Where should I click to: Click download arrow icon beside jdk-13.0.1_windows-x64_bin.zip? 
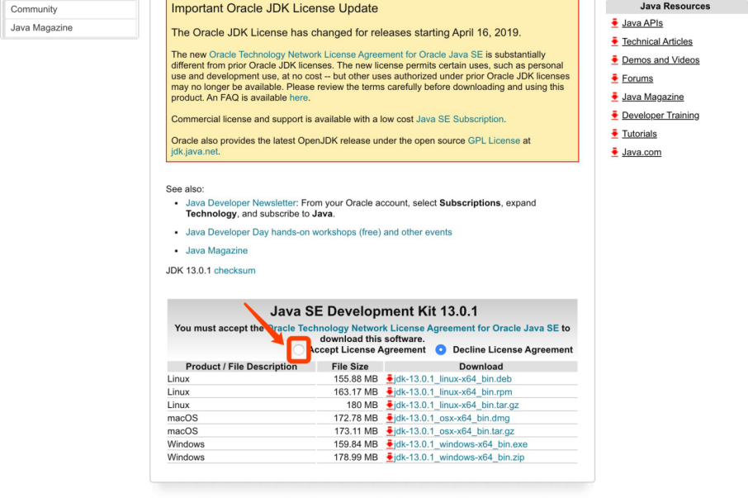389,457
